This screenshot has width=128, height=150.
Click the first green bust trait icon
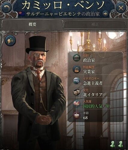coord(113,144)
